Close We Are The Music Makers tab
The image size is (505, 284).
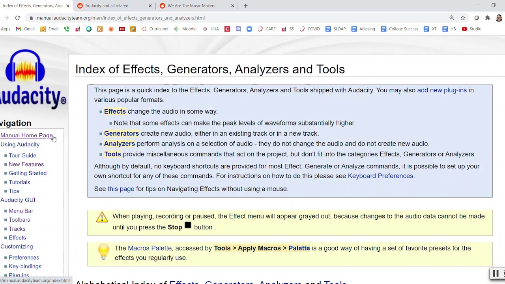(232, 6)
